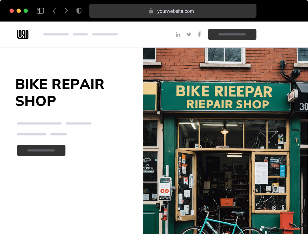
Task: Select the Facebook social icon
Action: 199,34
